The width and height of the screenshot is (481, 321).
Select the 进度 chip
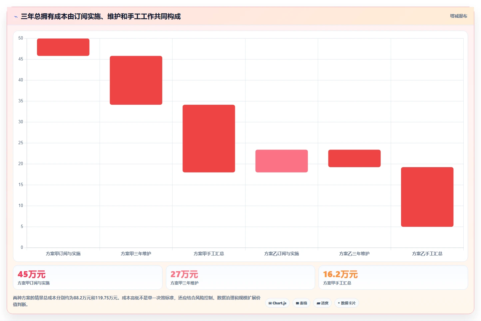click(322, 303)
